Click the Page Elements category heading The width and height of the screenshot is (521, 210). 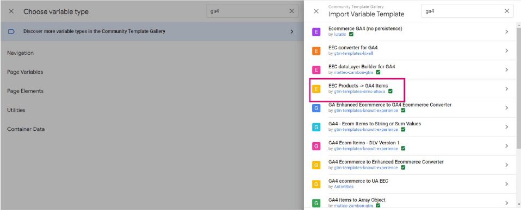pyautogui.click(x=25, y=91)
